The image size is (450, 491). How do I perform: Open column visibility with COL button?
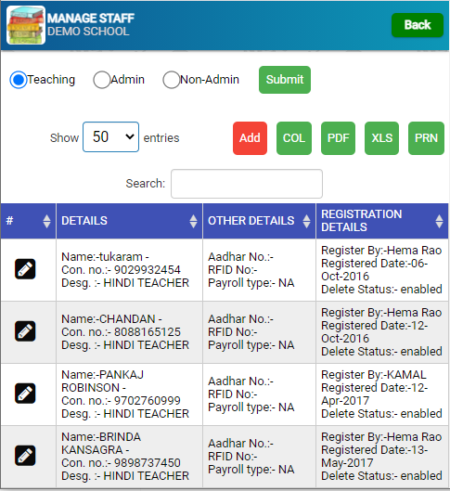click(294, 138)
